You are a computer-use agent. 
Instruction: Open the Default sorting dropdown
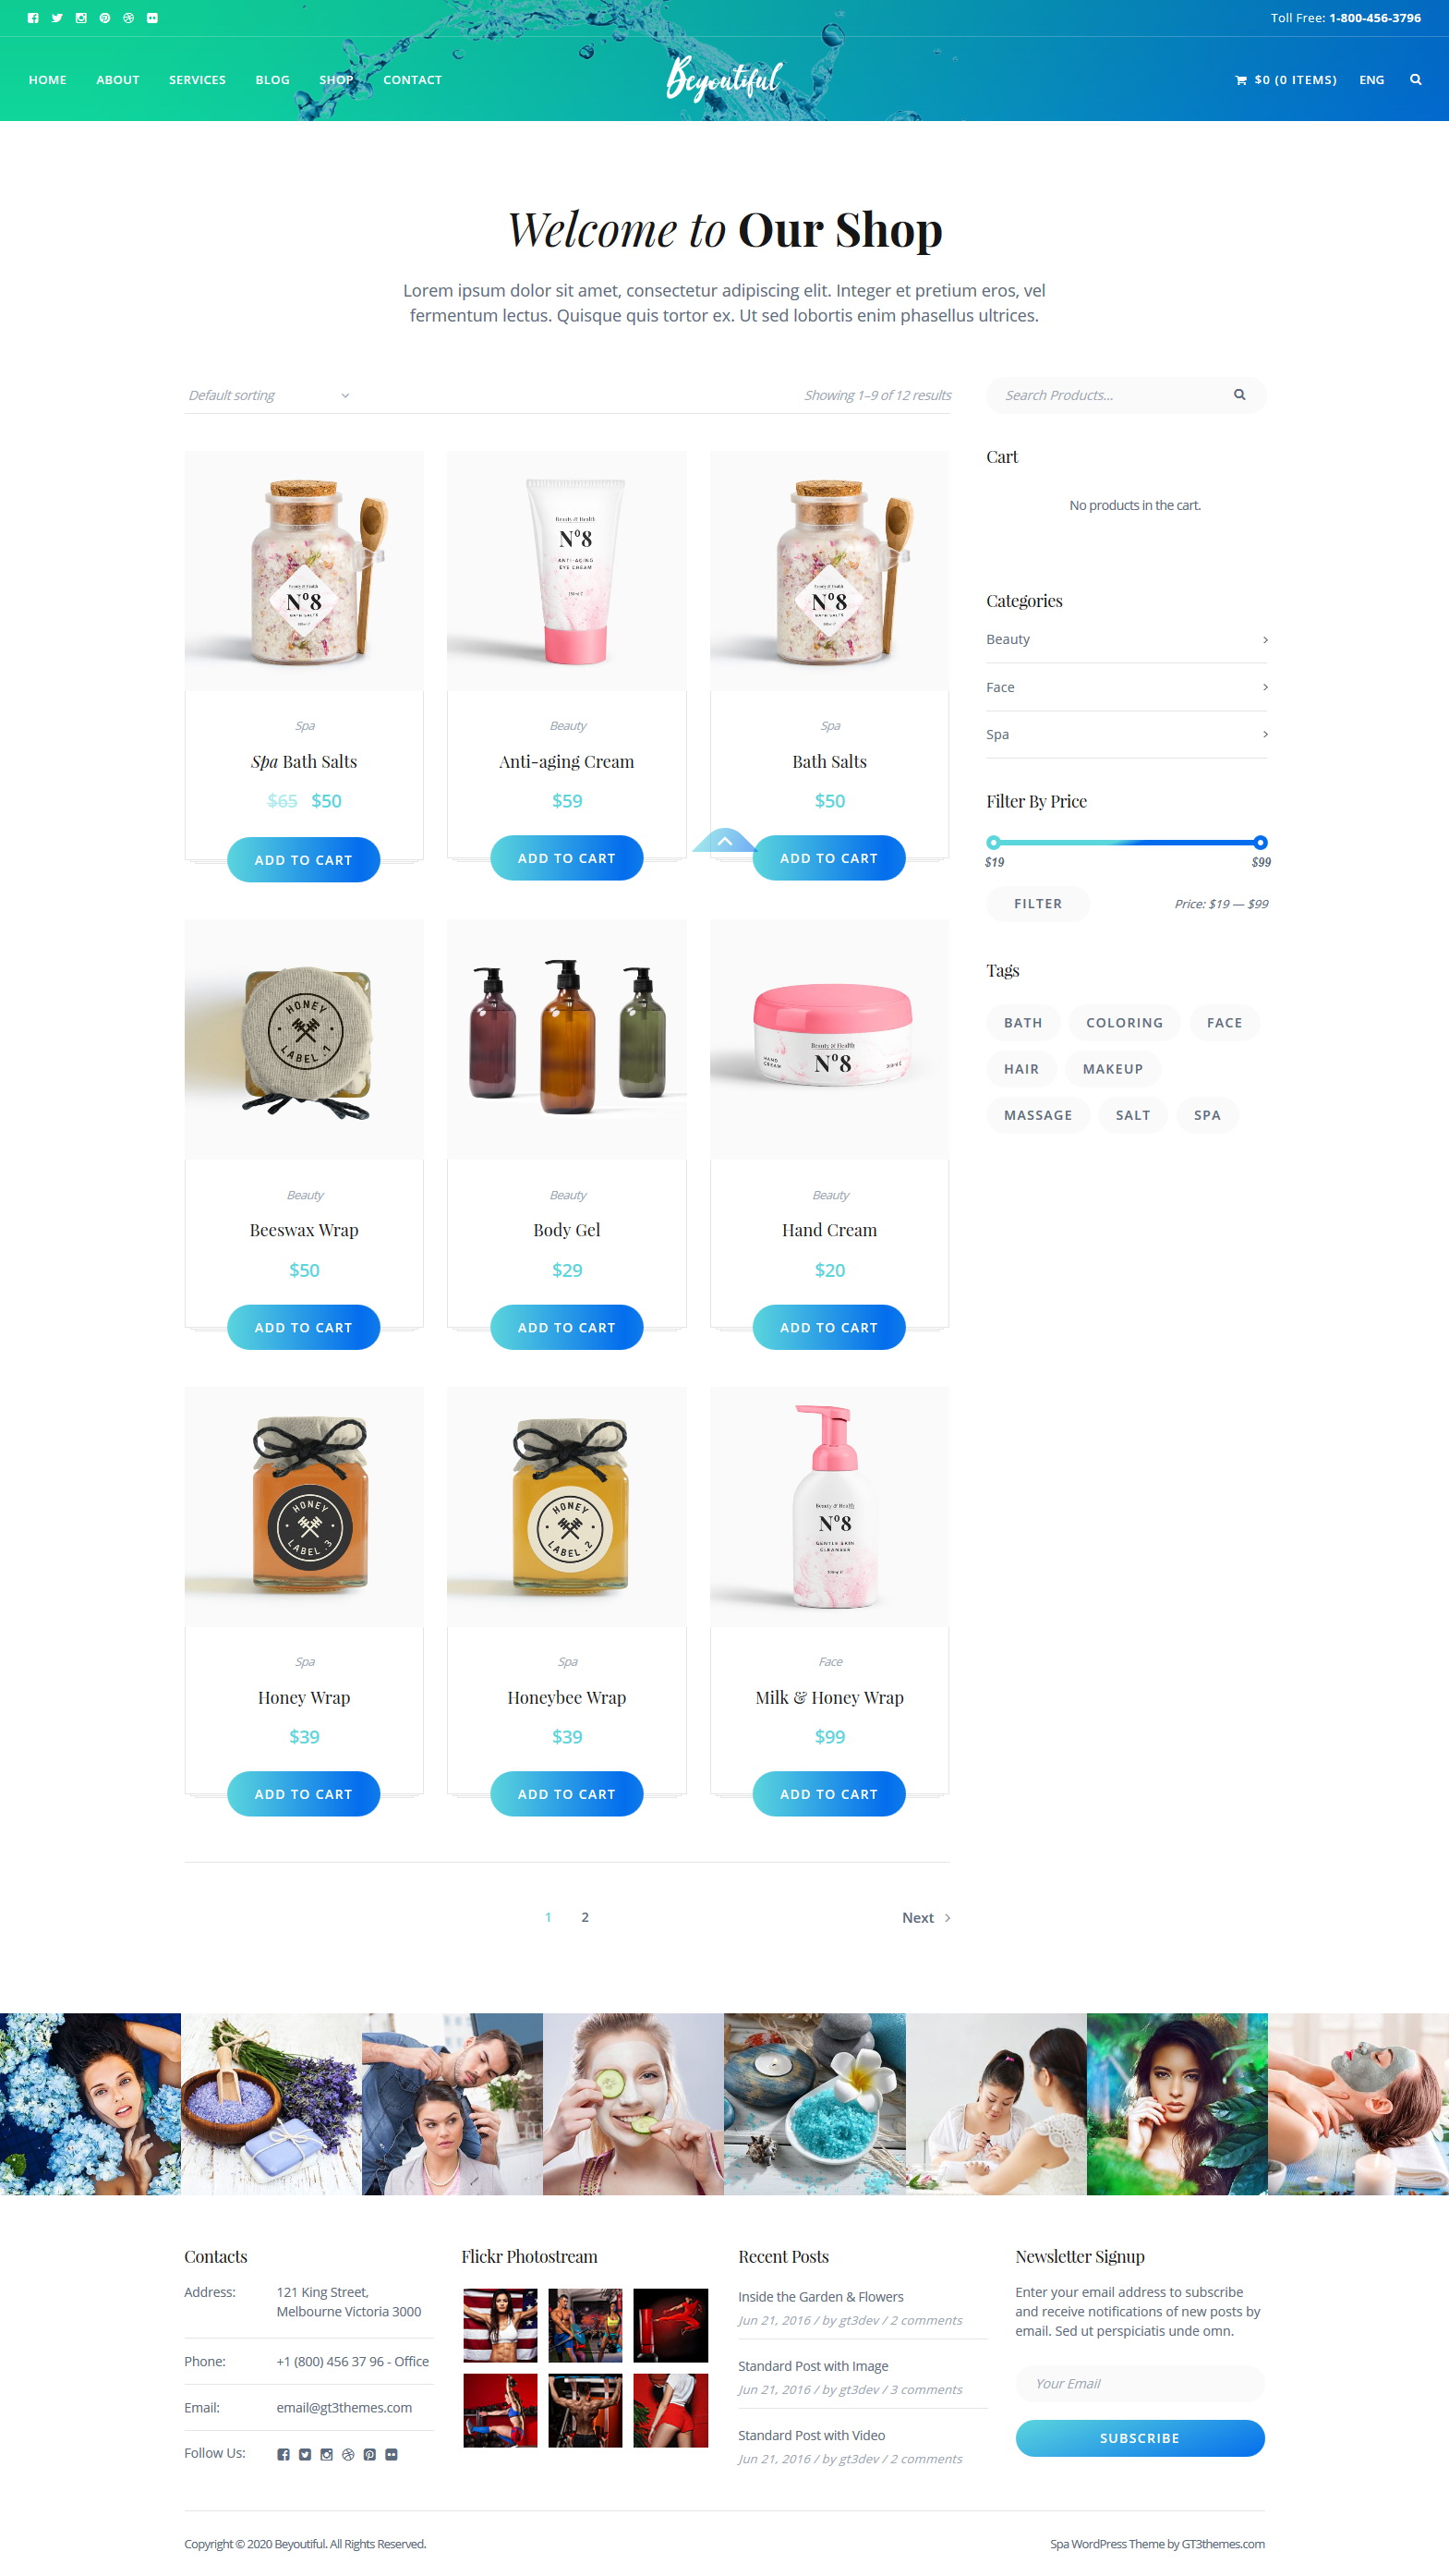pyautogui.click(x=268, y=395)
